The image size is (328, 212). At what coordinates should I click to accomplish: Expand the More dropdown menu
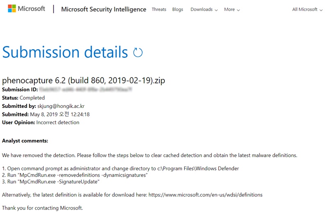point(232,9)
